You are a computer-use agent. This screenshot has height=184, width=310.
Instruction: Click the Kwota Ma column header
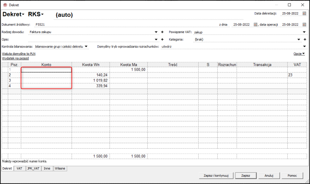[x=129, y=64]
